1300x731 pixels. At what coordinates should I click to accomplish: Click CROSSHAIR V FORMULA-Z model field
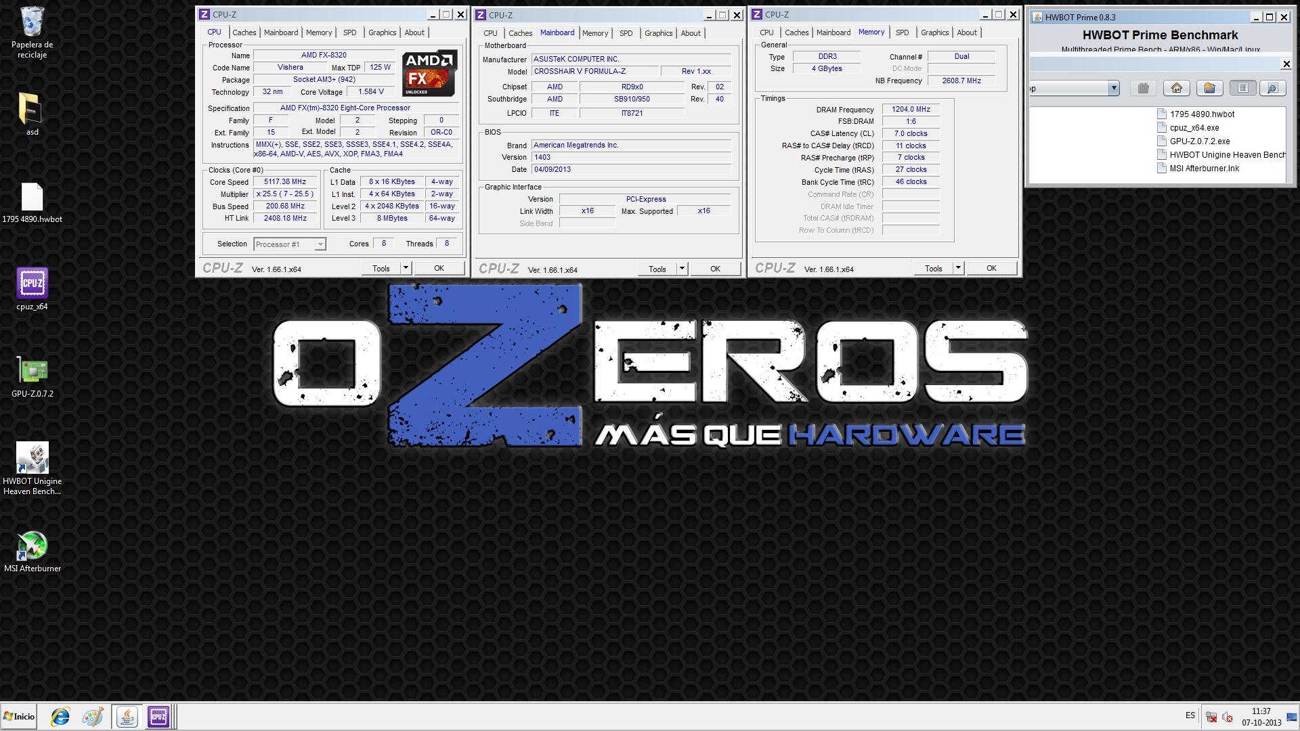click(x=594, y=72)
